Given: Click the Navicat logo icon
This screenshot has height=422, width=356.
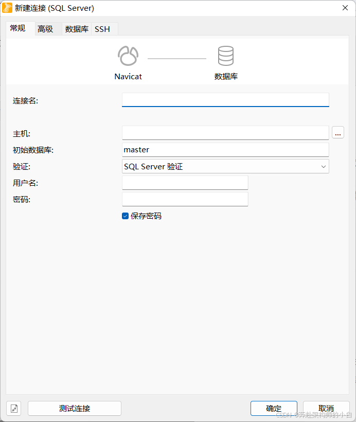Looking at the screenshot, I should click(x=128, y=56).
